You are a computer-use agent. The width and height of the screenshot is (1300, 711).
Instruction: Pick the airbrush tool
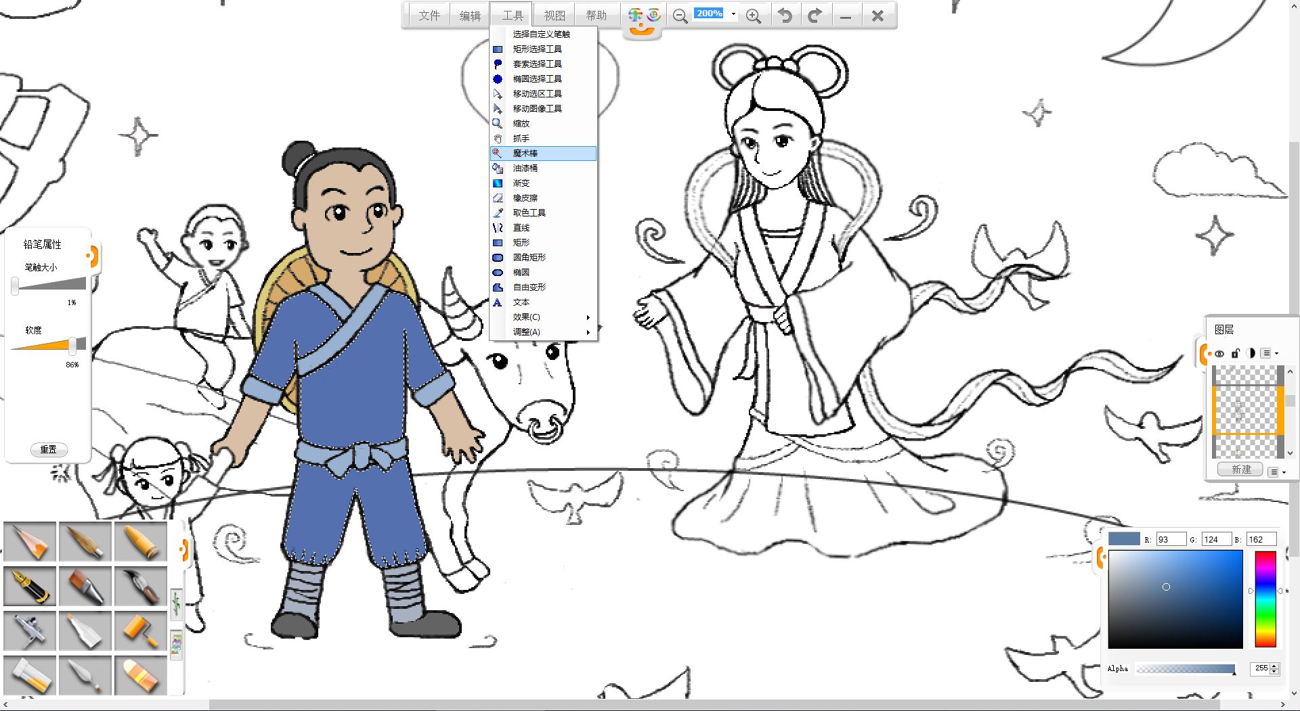click(x=30, y=630)
